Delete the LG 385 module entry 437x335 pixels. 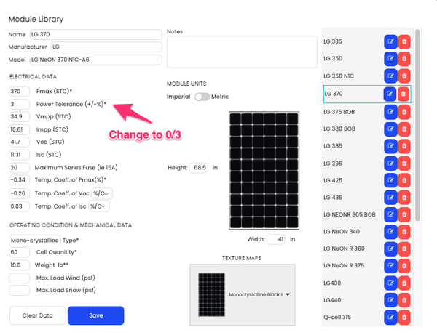404,146
